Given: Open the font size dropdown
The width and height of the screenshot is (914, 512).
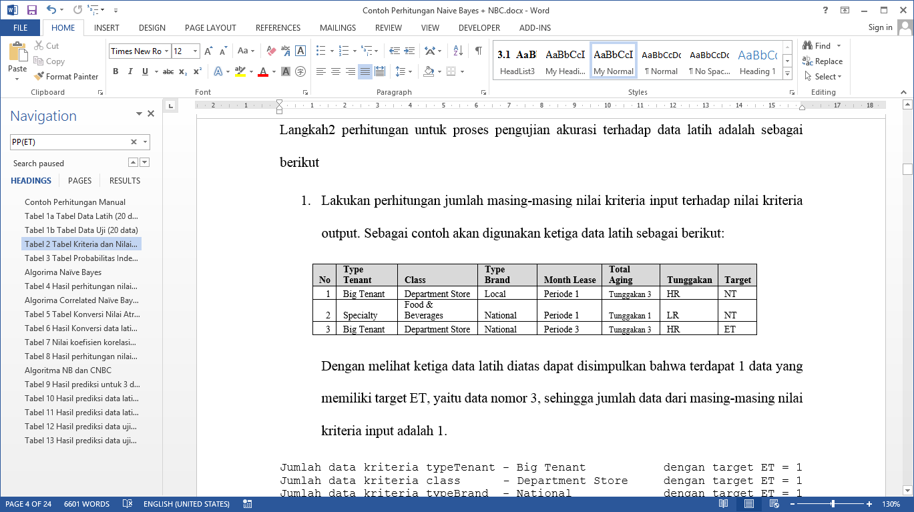Looking at the screenshot, I should point(195,51).
